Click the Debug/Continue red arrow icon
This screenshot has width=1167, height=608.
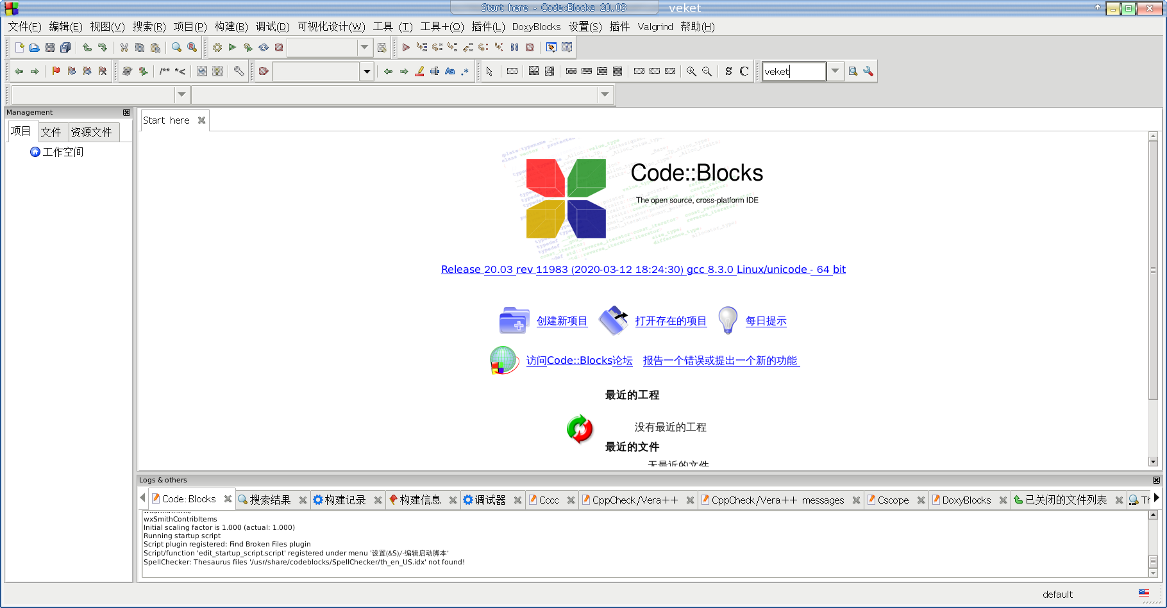[x=406, y=47]
